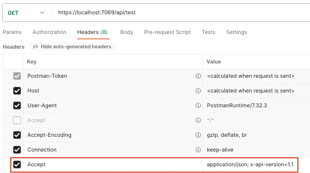The width and height of the screenshot is (310, 173).
Task: Open the Pre-request Script tab
Action: [167, 32]
